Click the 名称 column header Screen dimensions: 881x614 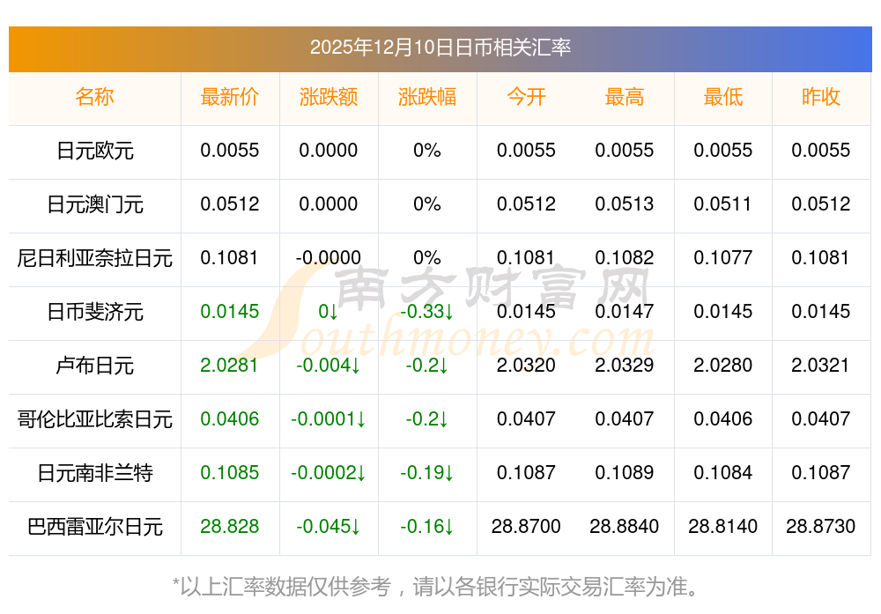(x=94, y=97)
